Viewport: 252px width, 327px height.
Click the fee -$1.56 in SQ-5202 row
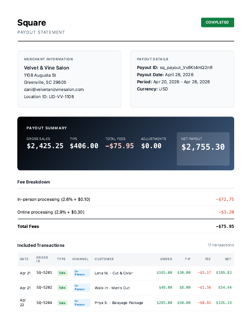tap(204, 287)
